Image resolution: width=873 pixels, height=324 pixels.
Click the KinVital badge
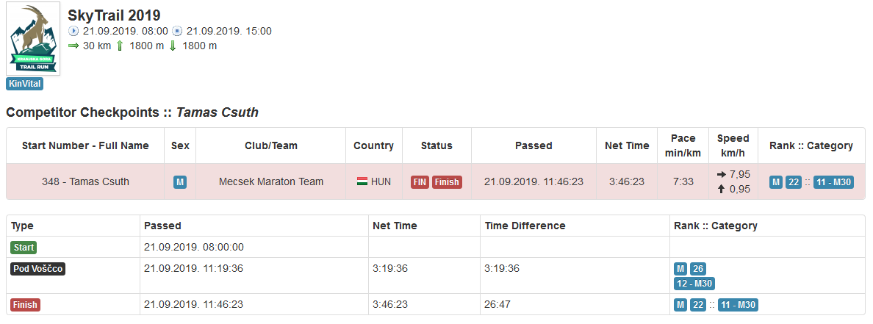point(24,84)
